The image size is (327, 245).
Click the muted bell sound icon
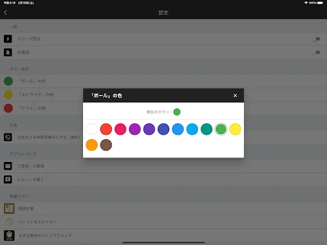8,52
